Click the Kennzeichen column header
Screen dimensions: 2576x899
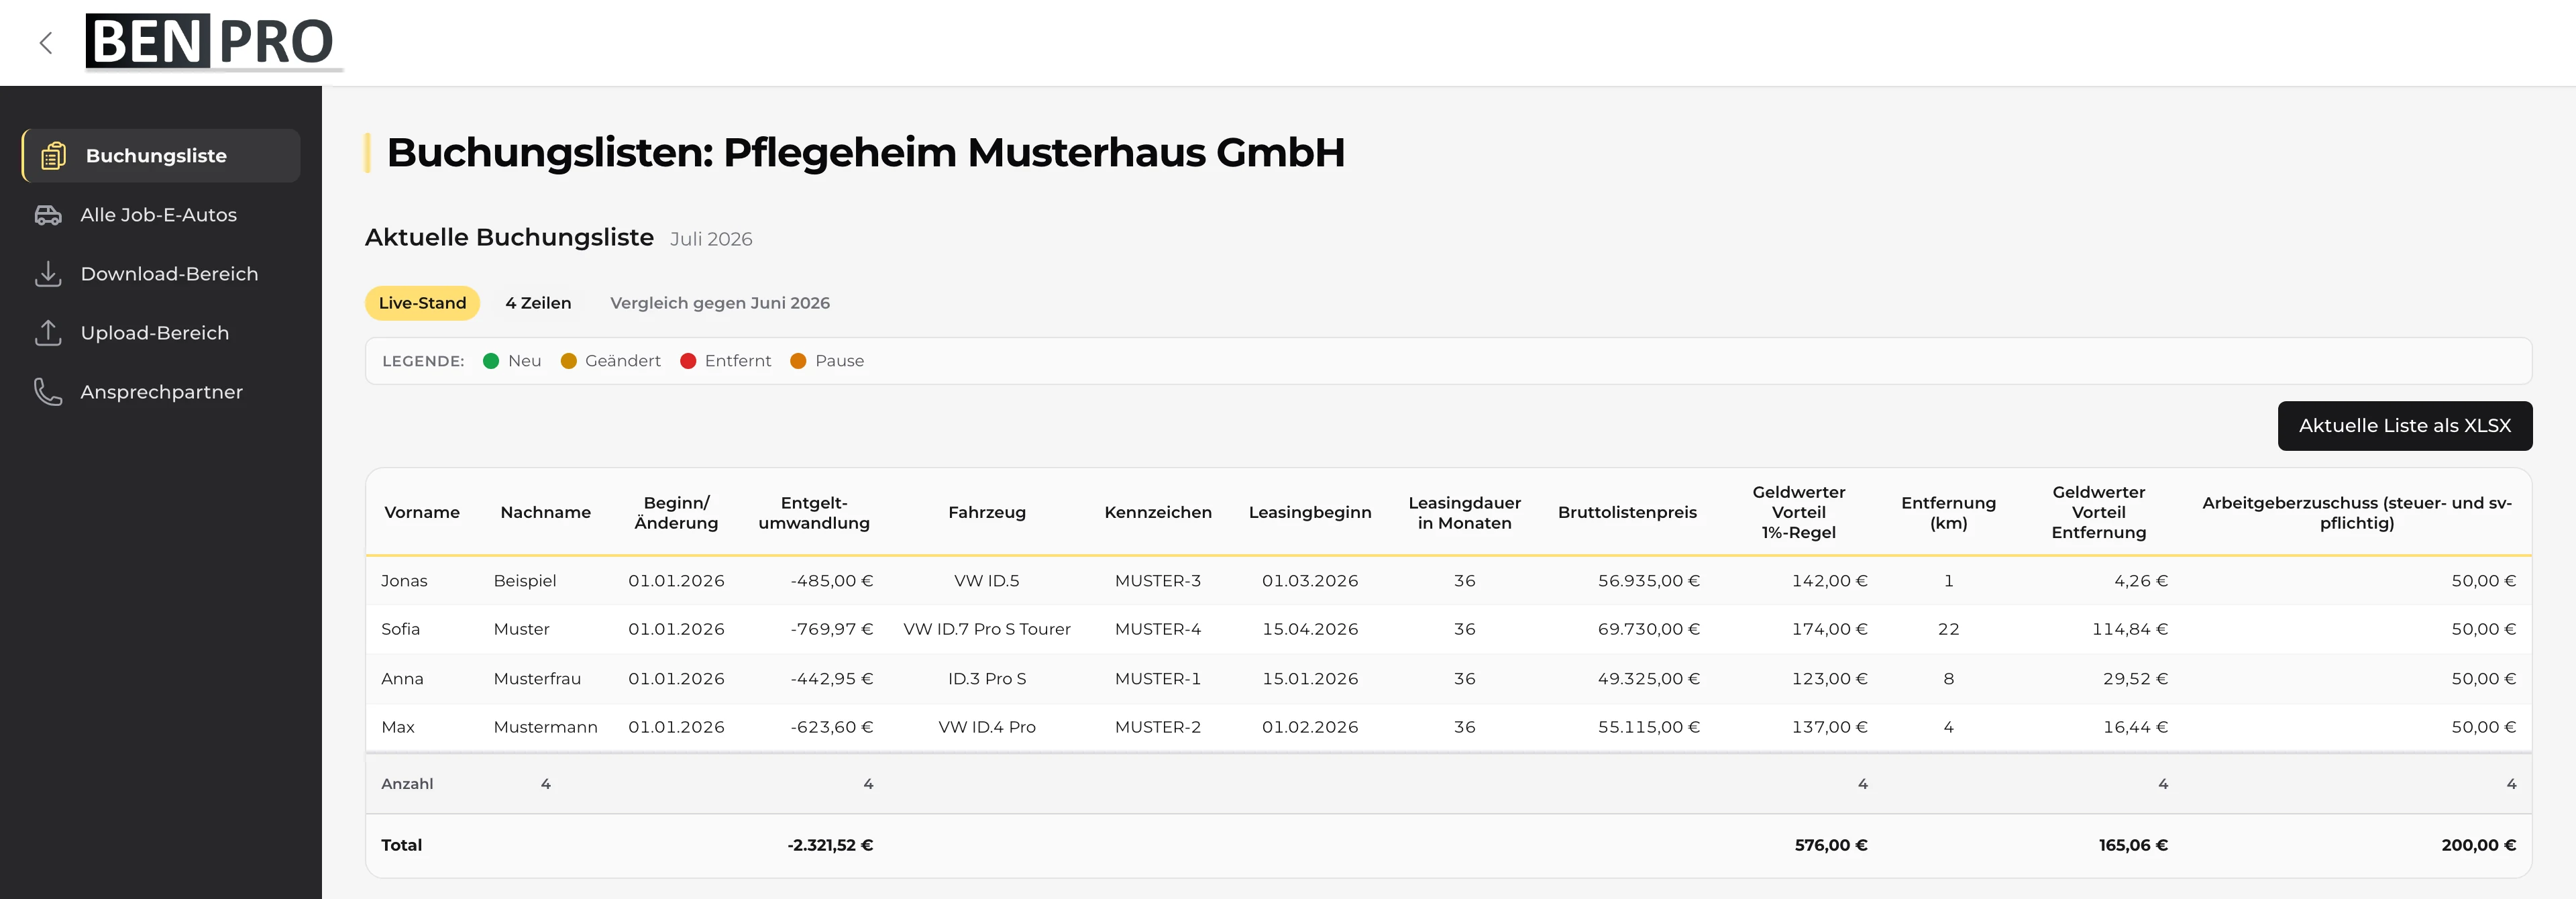(x=1158, y=512)
